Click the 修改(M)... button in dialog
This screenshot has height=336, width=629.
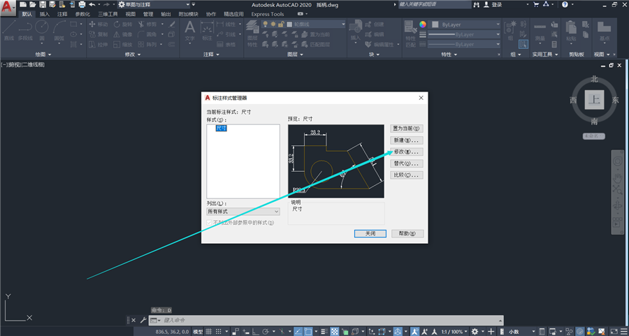[407, 152]
